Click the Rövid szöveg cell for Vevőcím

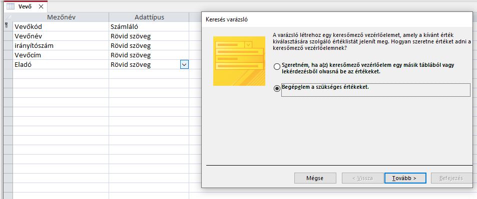point(149,55)
